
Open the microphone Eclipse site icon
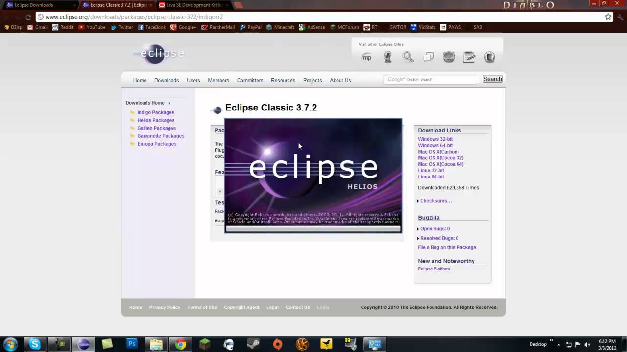[387, 57]
